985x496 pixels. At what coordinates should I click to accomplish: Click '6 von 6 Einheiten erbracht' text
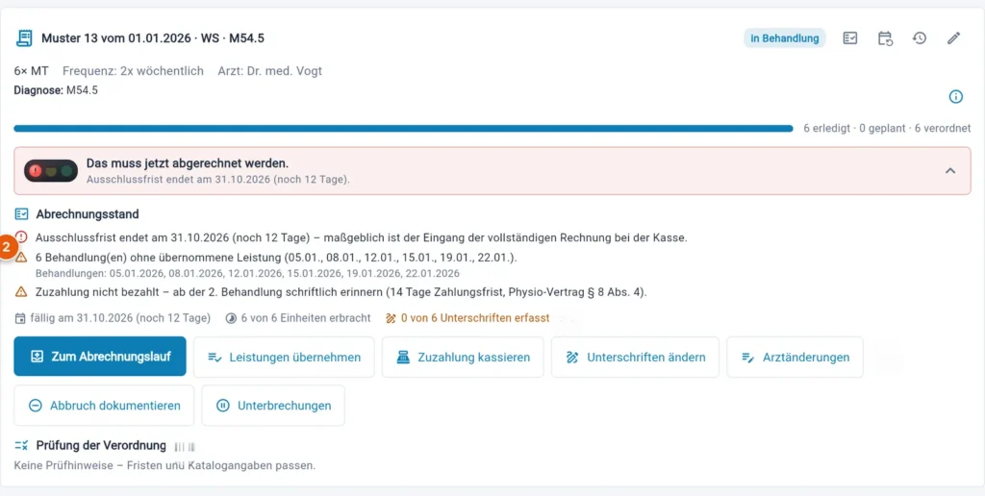tap(306, 318)
